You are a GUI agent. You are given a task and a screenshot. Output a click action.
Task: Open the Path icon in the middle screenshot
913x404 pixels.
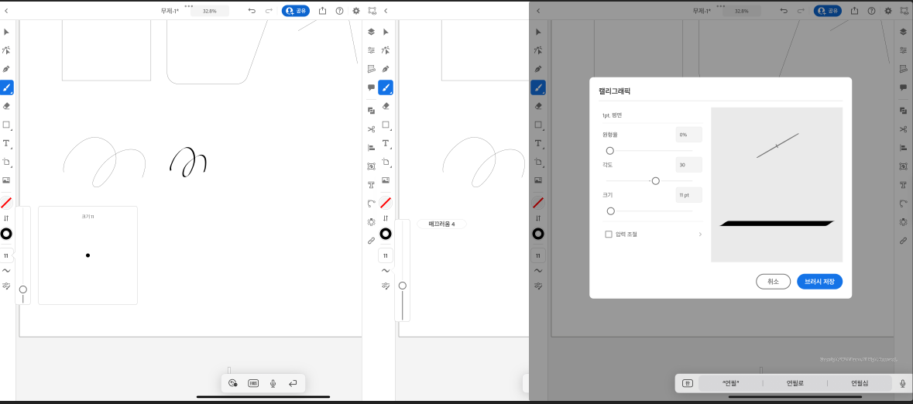[372, 204]
